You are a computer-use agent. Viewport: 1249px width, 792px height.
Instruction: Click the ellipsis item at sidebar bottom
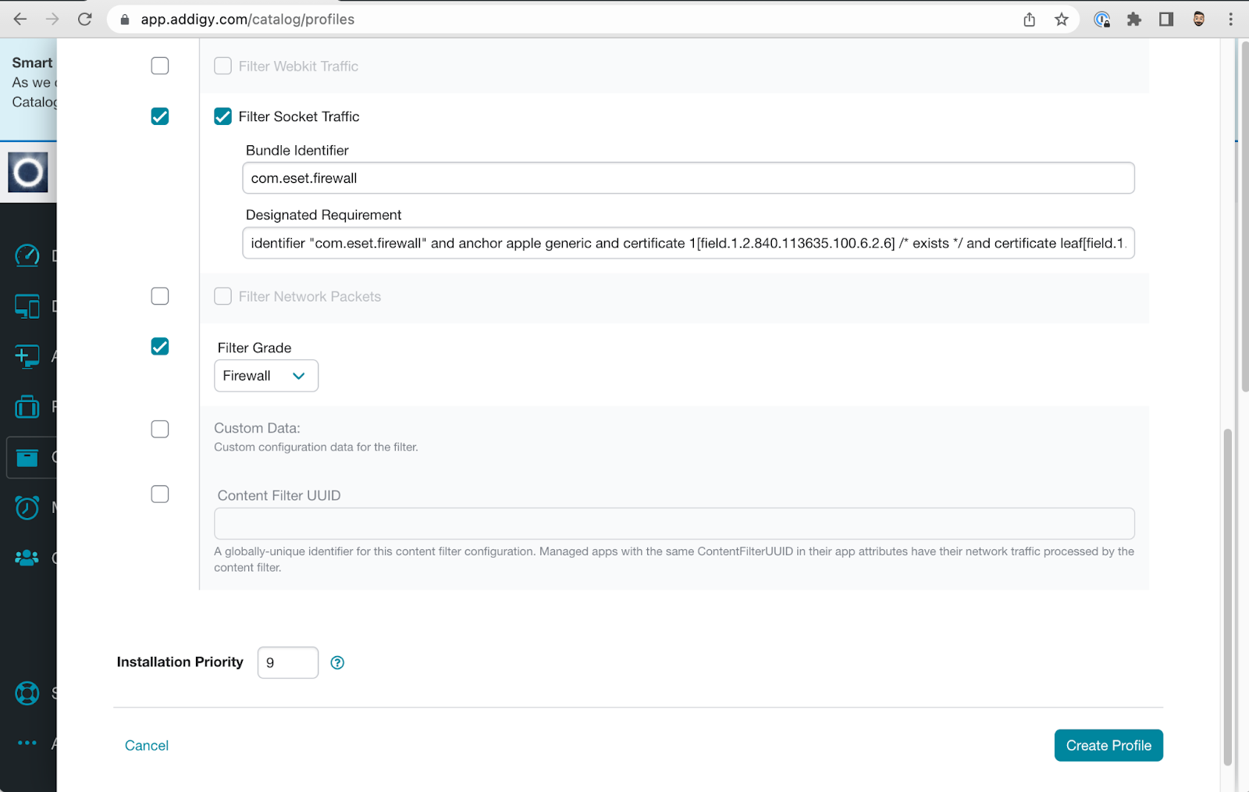coord(27,743)
